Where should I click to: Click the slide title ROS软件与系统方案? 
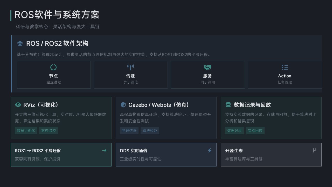point(57,15)
